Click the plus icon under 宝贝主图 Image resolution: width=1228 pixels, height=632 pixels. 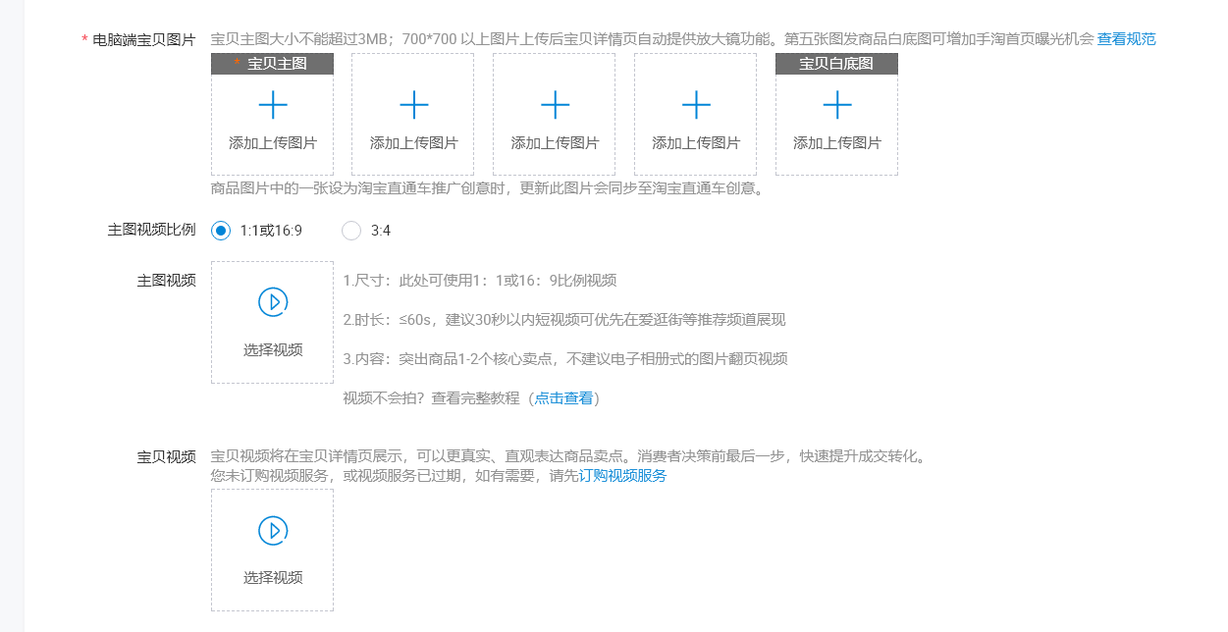273,105
